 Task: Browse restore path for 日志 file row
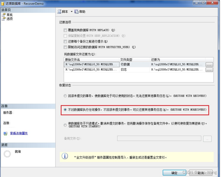click(x=209, y=70)
